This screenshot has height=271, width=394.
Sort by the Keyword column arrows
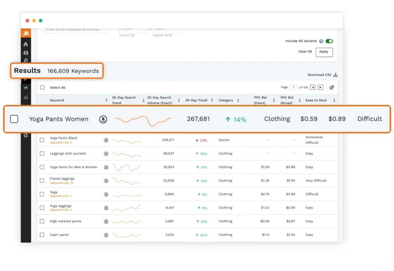coord(106,100)
